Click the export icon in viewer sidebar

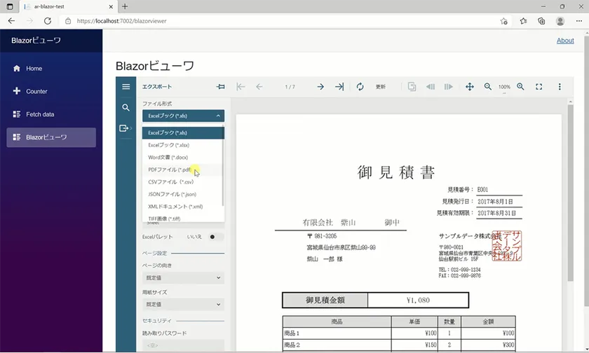(x=126, y=128)
